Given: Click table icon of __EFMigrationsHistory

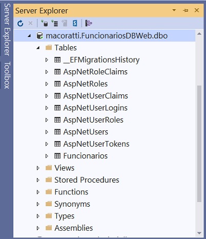Looking at the screenshot, I should click(x=57, y=60).
